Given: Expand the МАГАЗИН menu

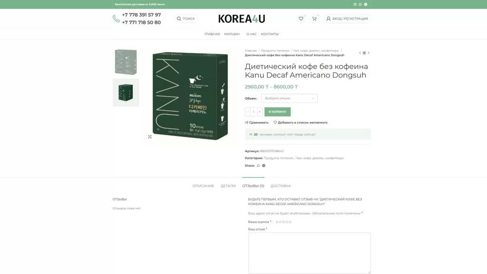Looking at the screenshot, I should 233,34.
